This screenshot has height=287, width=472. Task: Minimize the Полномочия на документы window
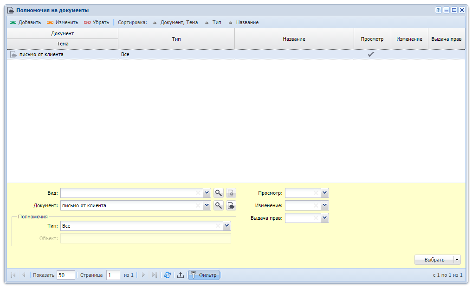pos(446,10)
